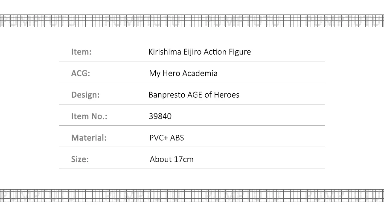Click the top grid banner's third PUMPTUTU watermark
384x217 pixels.
coord(242,21)
